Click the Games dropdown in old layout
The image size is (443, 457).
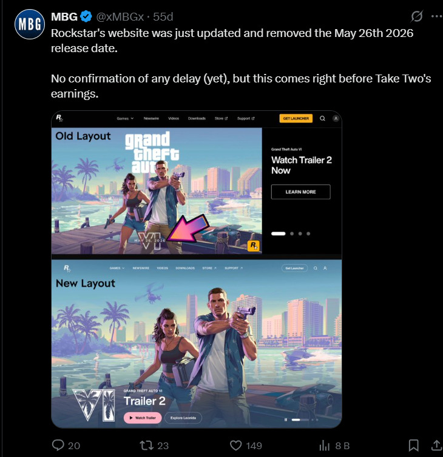(126, 119)
